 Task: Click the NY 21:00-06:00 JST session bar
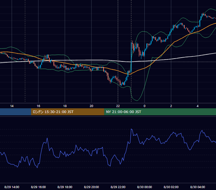[x=160, y=112]
